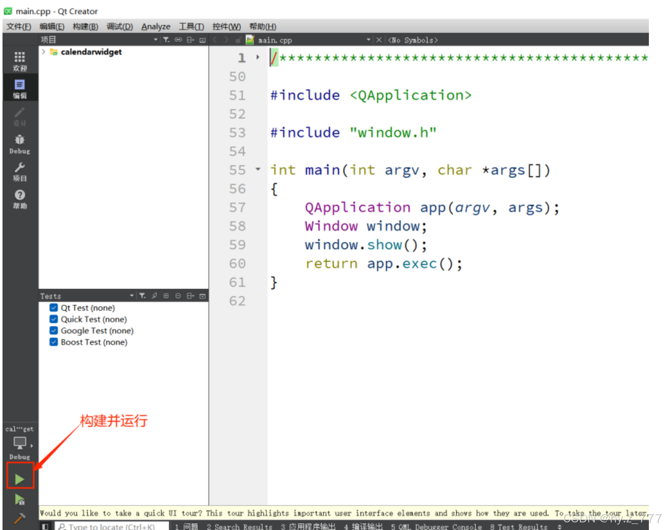The width and height of the screenshot is (664, 530).
Task: Close the Projects side panel icon
Action: click(x=202, y=40)
